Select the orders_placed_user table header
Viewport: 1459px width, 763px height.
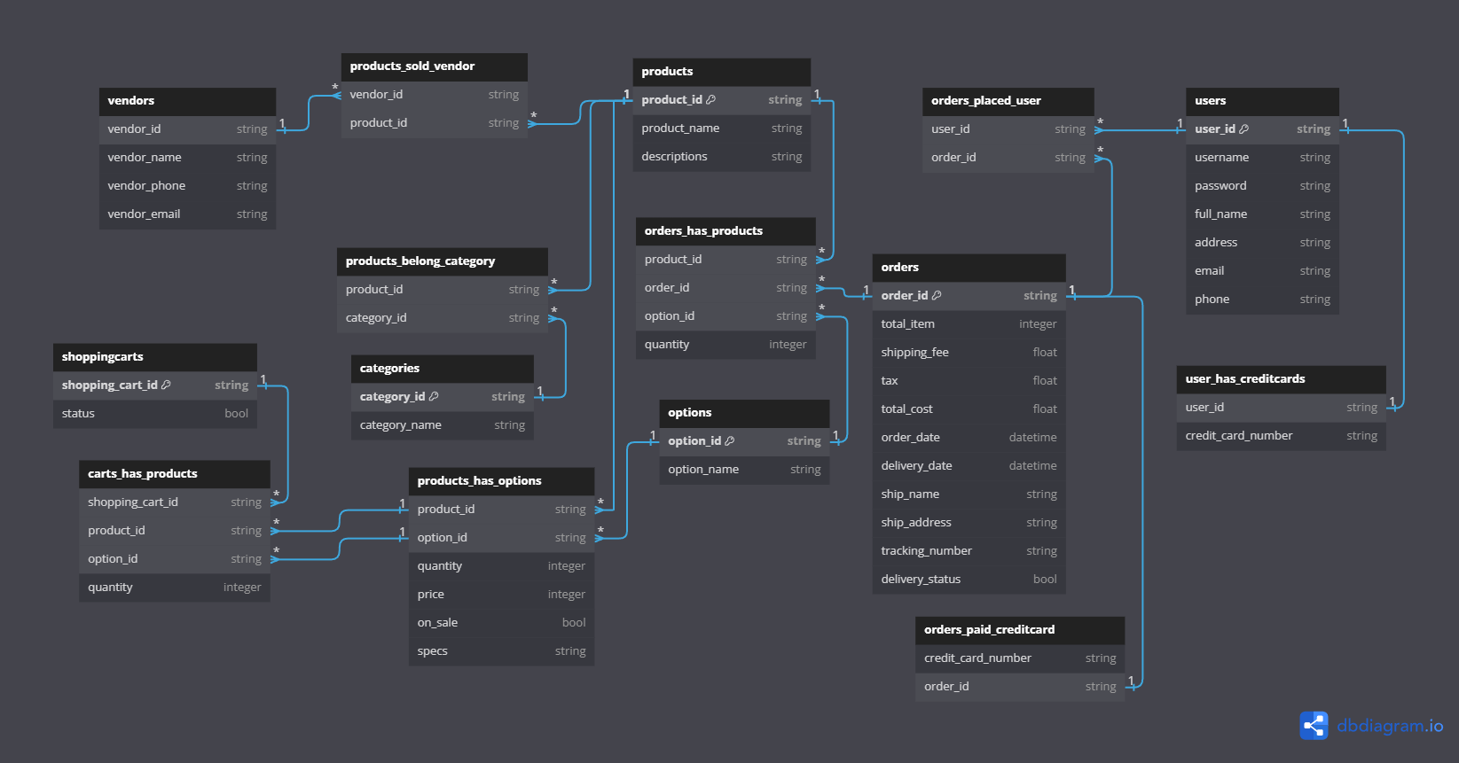coord(1008,101)
